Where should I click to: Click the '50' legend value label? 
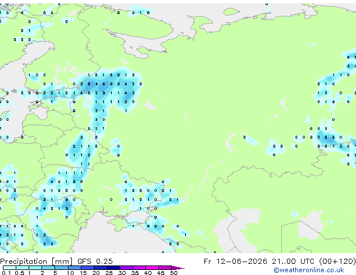point(174,273)
